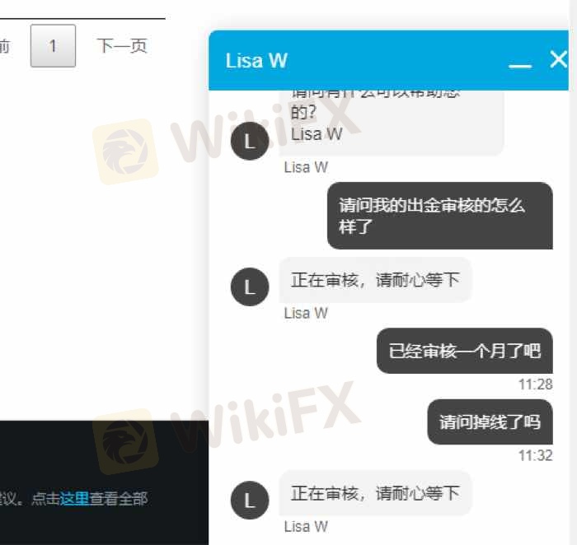Click the Lisa W chat header title
This screenshot has height=545, width=577.
point(256,61)
